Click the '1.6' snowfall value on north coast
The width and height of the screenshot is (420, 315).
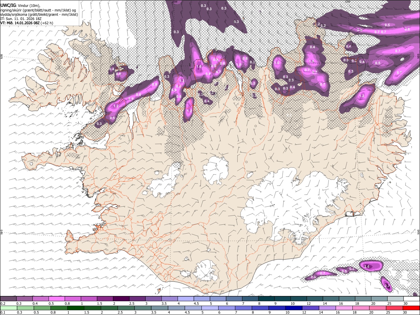[x=199, y=67]
